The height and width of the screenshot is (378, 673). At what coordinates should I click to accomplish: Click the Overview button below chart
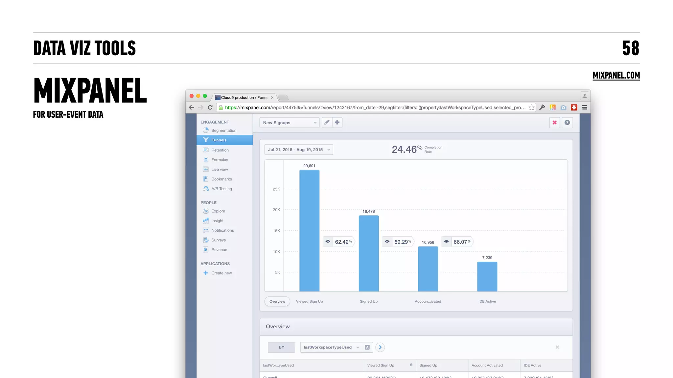click(x=277, y=301)
